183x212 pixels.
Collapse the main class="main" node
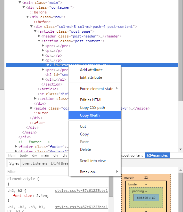coord(20,3)
